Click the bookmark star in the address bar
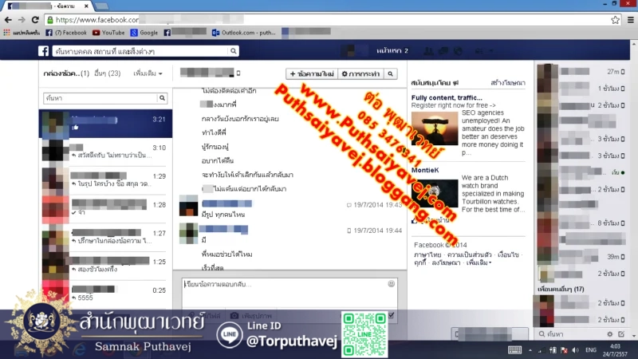The image size is (638, 359). click(x=615, y=19)
